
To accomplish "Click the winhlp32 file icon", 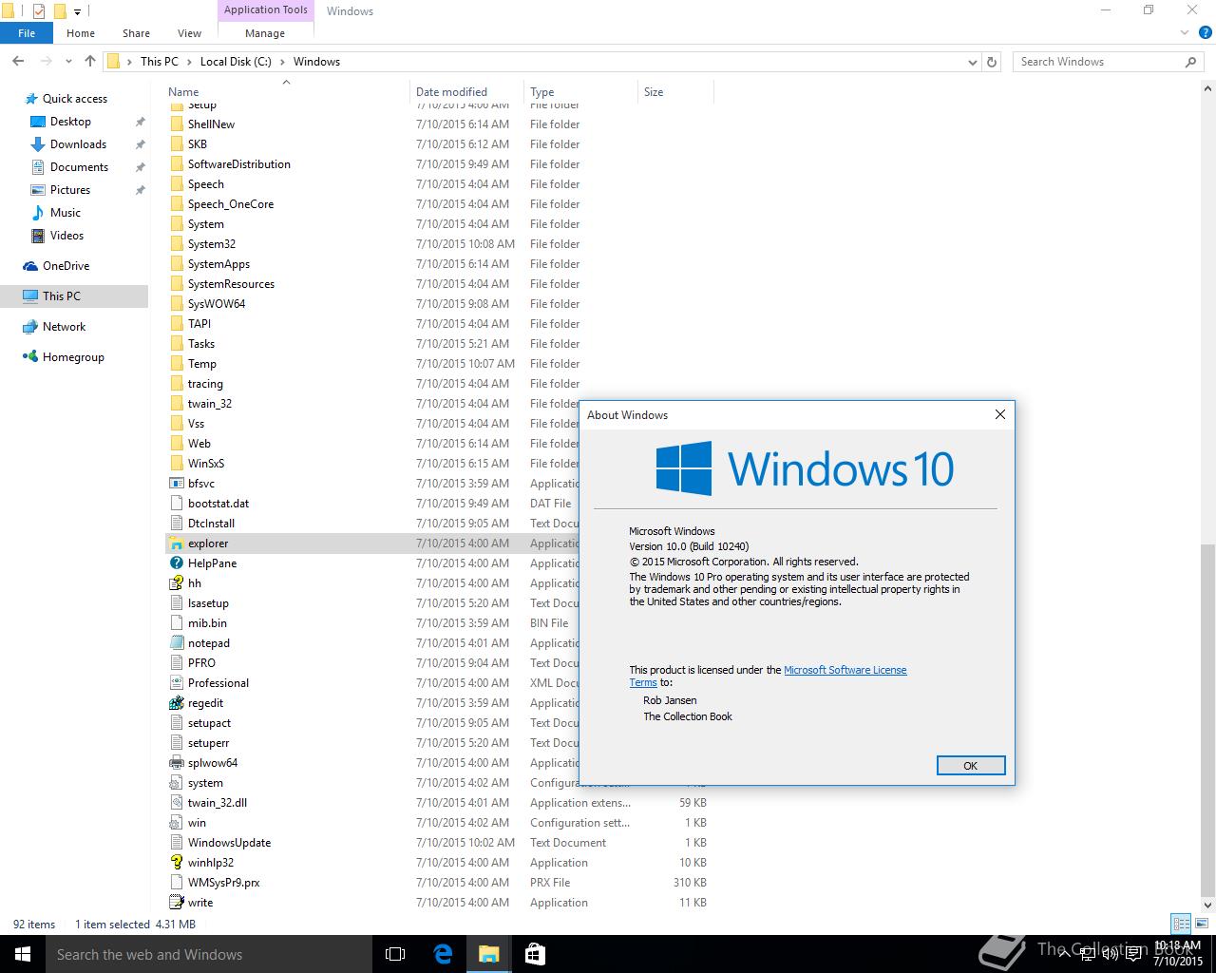I will coord(176,863).
